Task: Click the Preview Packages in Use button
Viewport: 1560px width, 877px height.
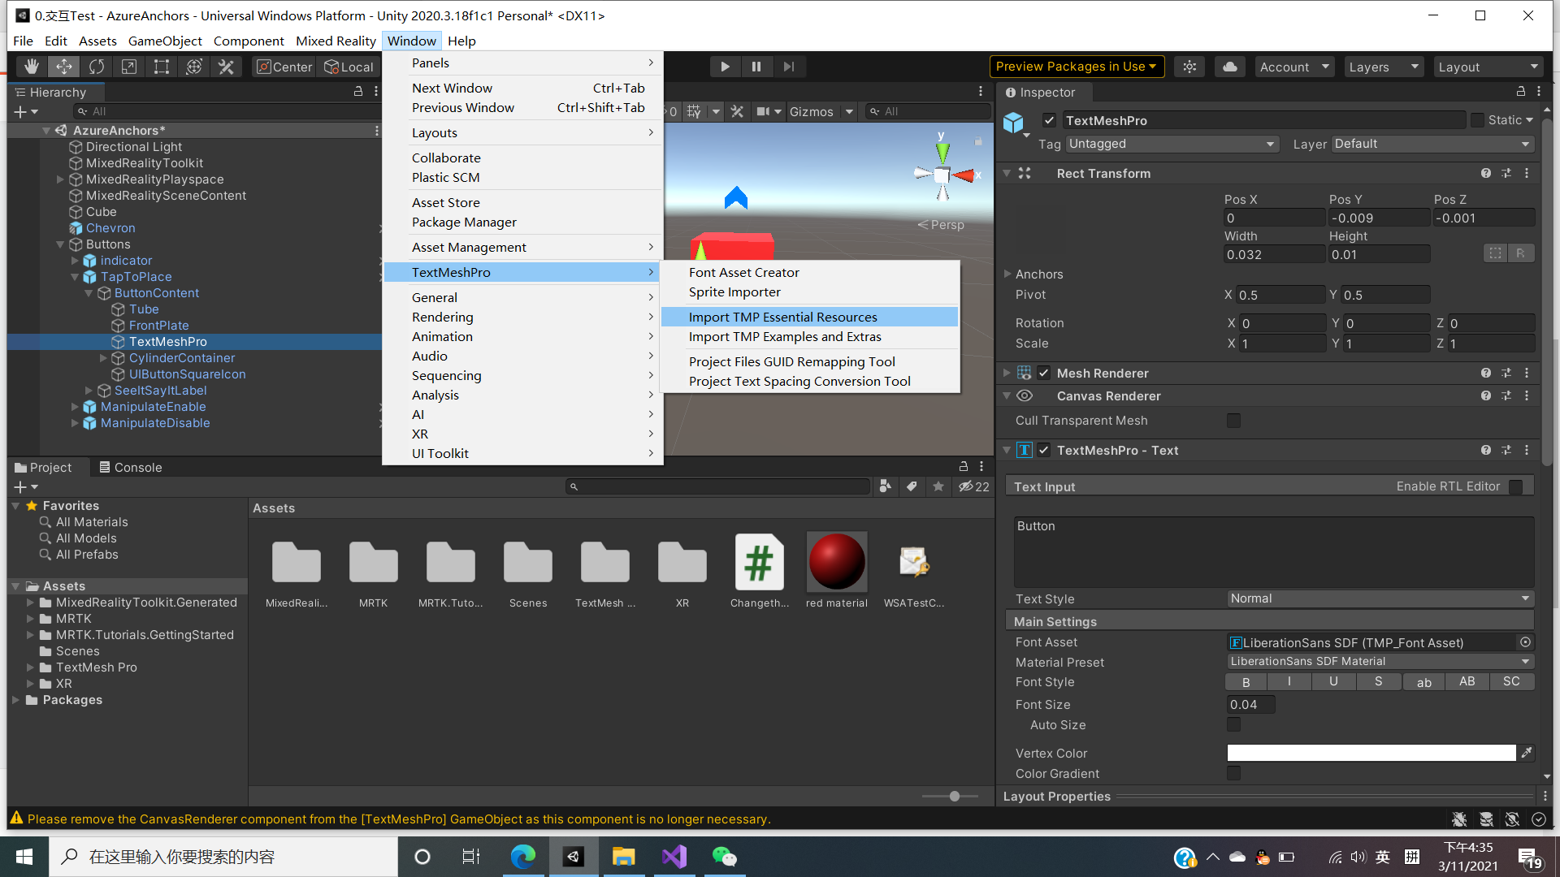Action: click(x=1076, y=66)
